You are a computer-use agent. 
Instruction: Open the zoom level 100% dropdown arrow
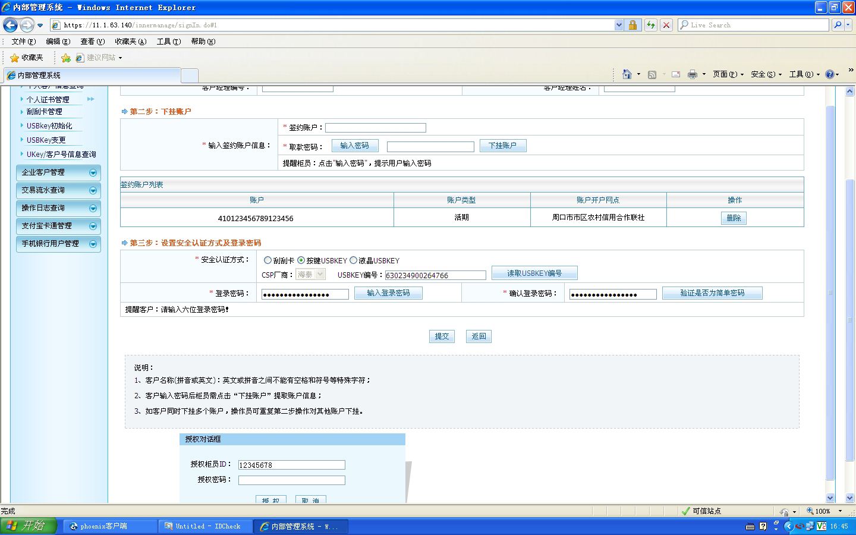coord(840,511)
